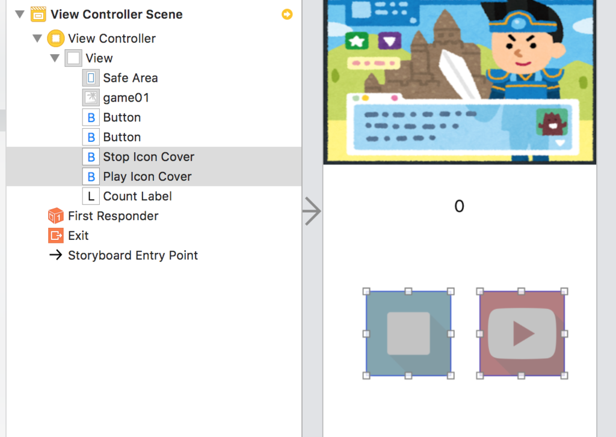The height and width of the screenshot is (437, 616).
Task: Click the Safe Area icon
Action: click(x=91, y=78)
